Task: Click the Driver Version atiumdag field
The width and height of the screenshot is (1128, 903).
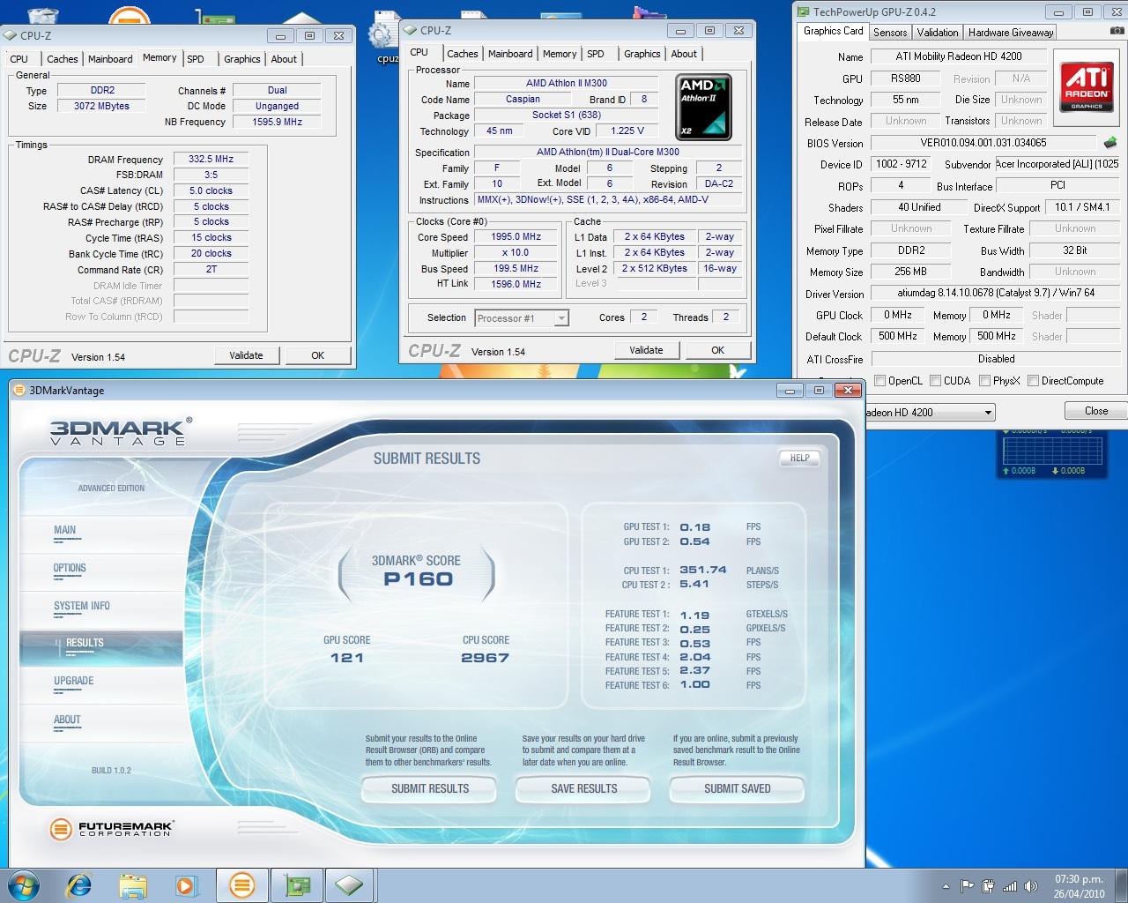Action: pos(995,293)
